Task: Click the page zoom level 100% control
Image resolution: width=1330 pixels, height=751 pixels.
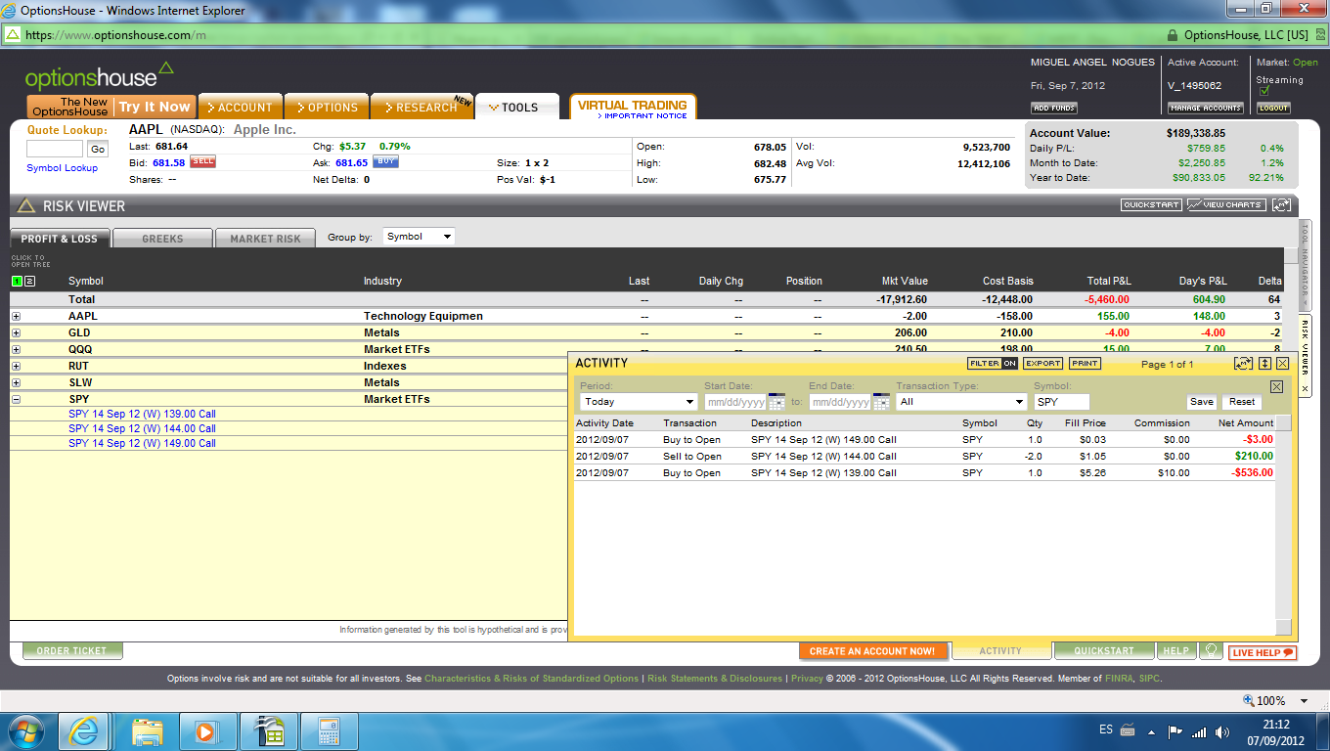Action: pos(1274,700)
